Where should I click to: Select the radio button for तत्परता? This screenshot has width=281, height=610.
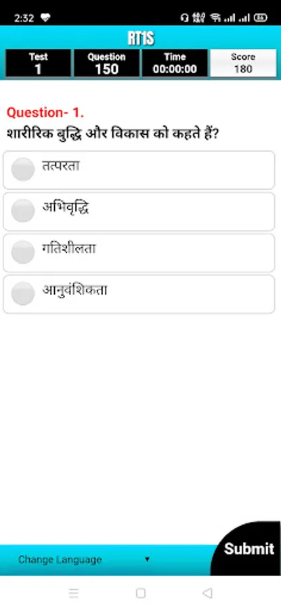point(23,169)
